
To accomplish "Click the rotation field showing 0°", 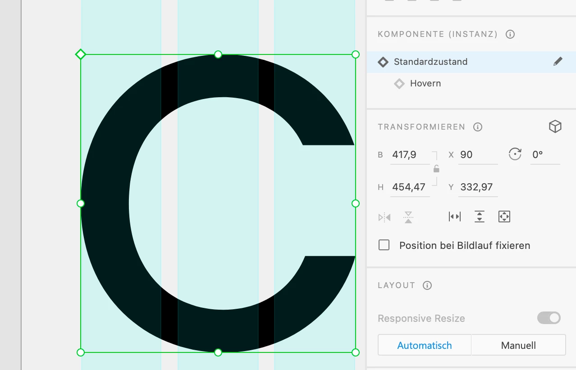I will coord(545,155).
